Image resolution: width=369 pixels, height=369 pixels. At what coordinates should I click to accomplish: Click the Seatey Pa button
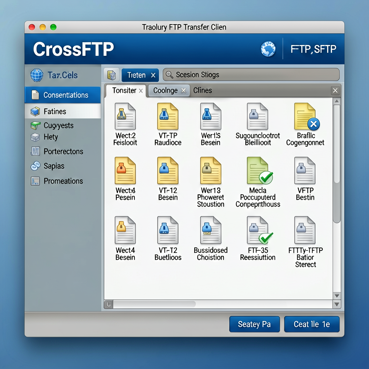pyautogui.click(x=254, y=324)
